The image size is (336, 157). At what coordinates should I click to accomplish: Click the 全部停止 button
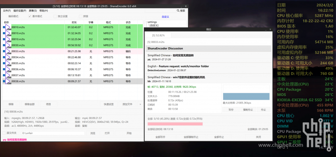tap(219, 137)
